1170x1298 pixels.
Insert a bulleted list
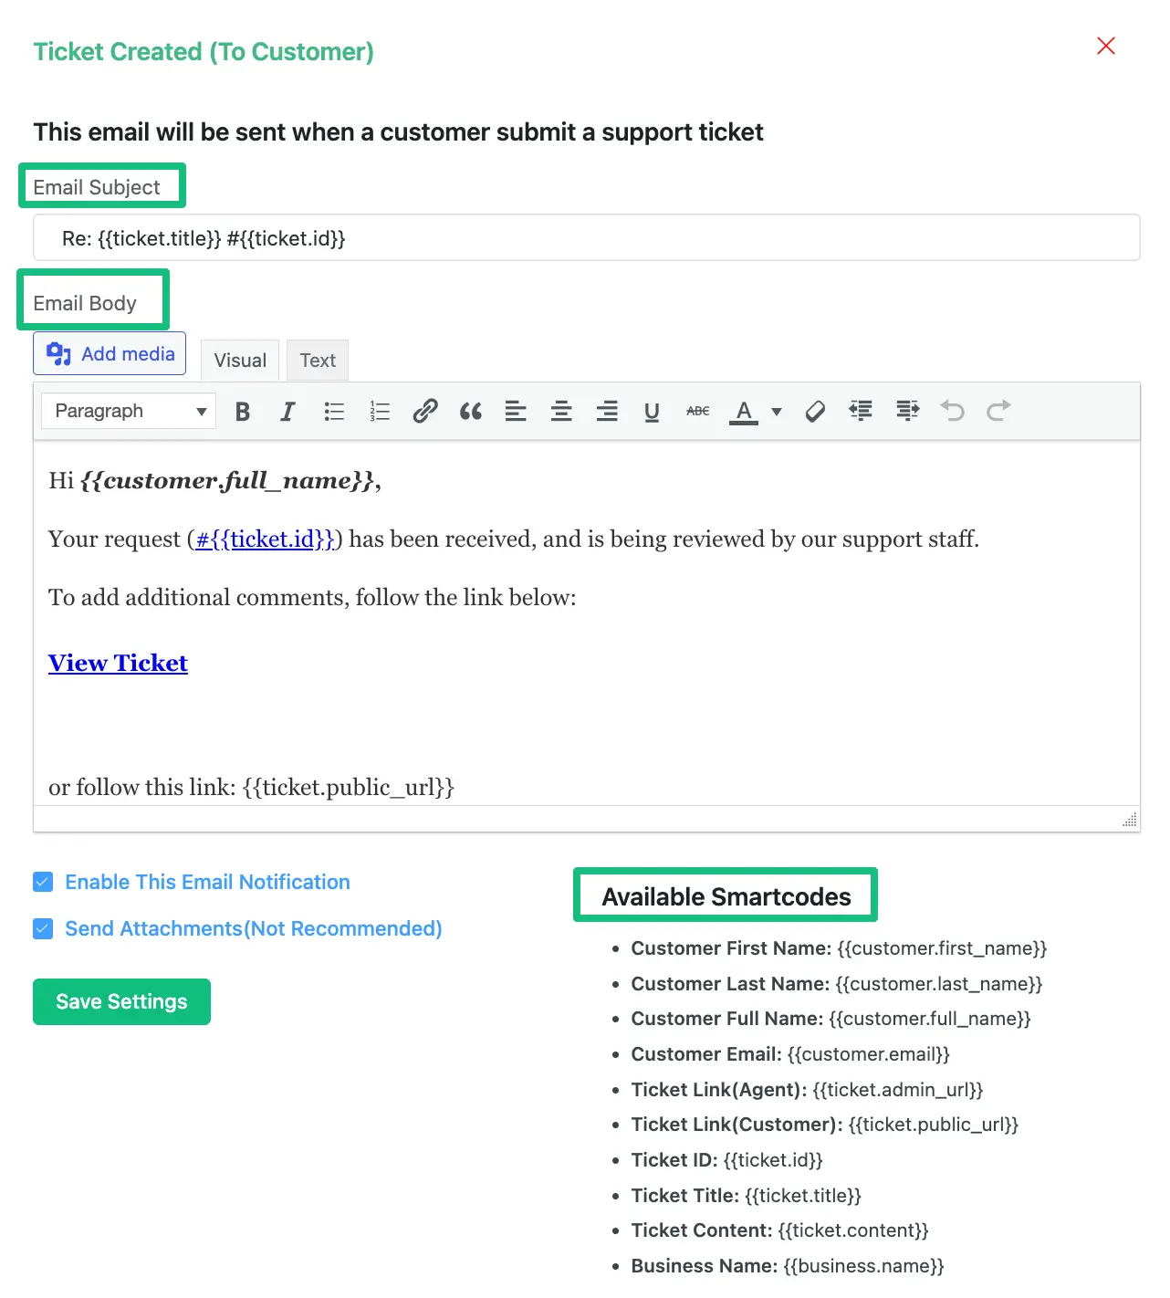point(334,412)
